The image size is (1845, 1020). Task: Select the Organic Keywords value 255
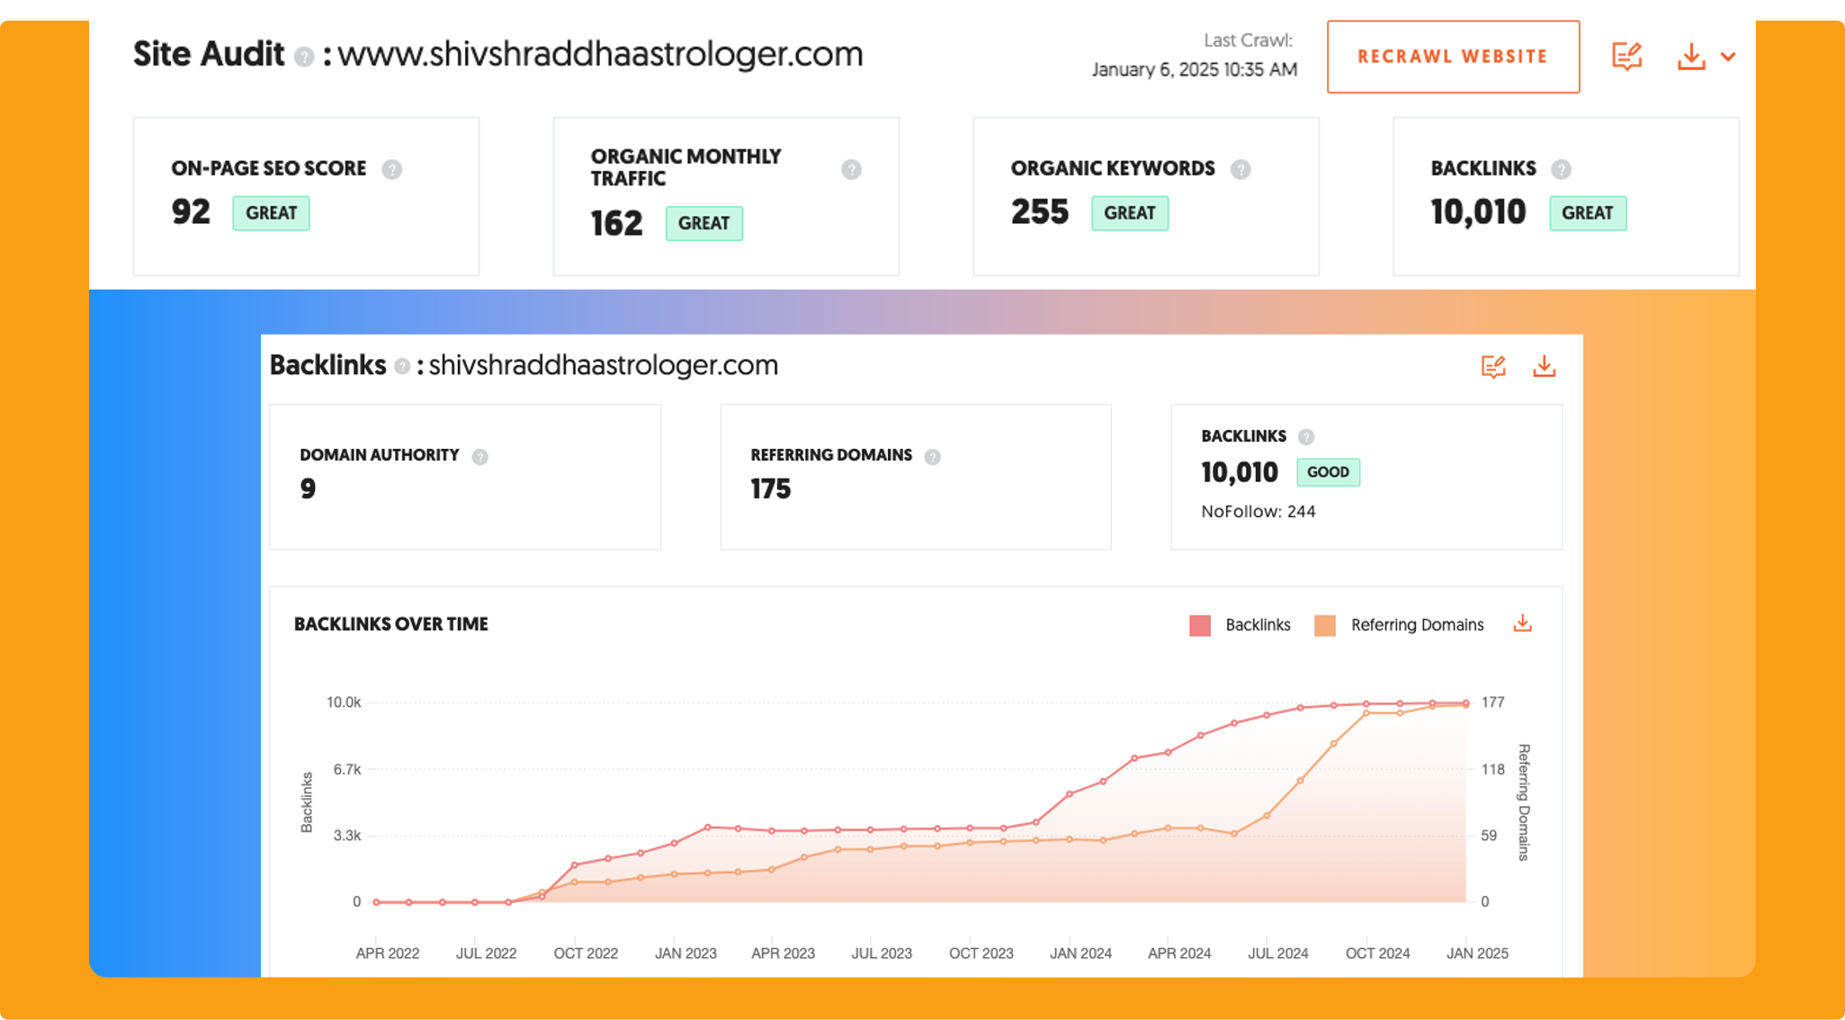(x=1039, y=212)
